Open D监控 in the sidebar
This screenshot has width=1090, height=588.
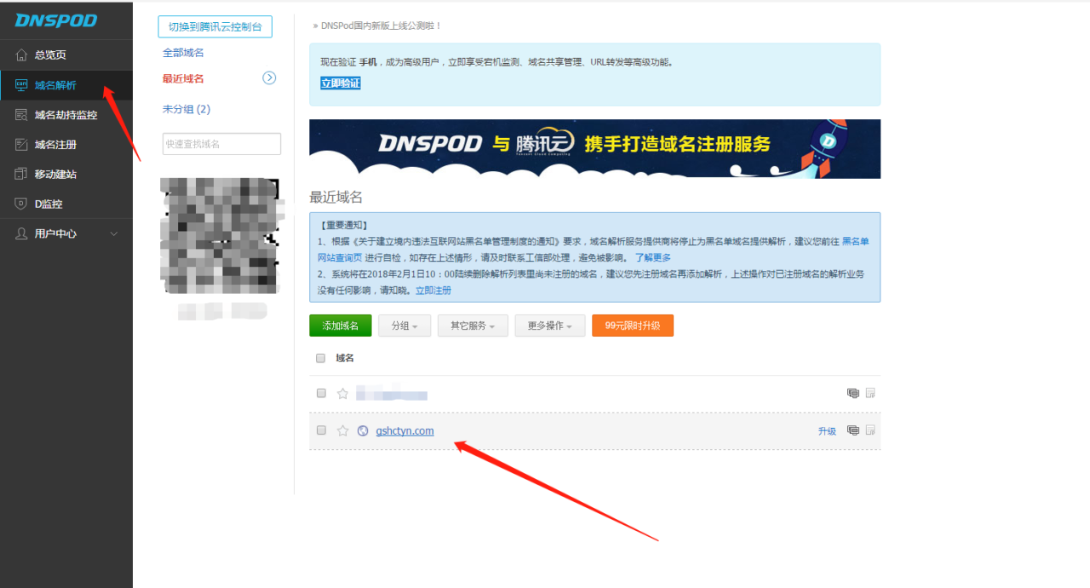pos(66,204)
